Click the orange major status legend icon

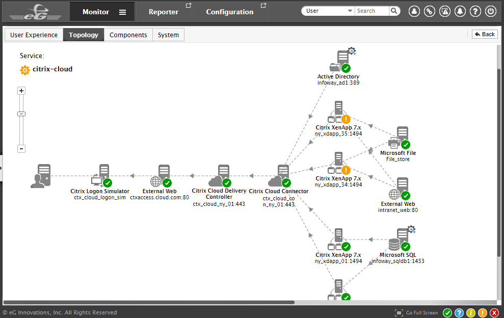pyautogui.click(x=483, y=312)
